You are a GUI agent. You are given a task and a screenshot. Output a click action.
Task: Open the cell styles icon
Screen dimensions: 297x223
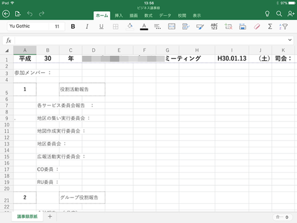tap(200, 27)
